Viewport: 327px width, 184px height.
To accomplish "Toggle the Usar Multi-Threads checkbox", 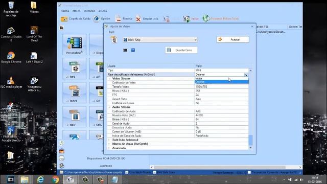I will (127, 172).
